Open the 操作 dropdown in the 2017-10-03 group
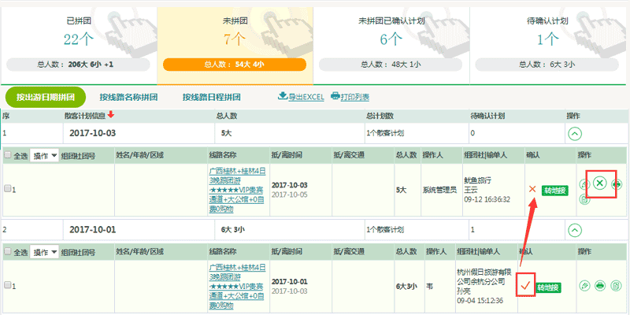Viewport: 630px width, 315px height. tap(45, 156)
